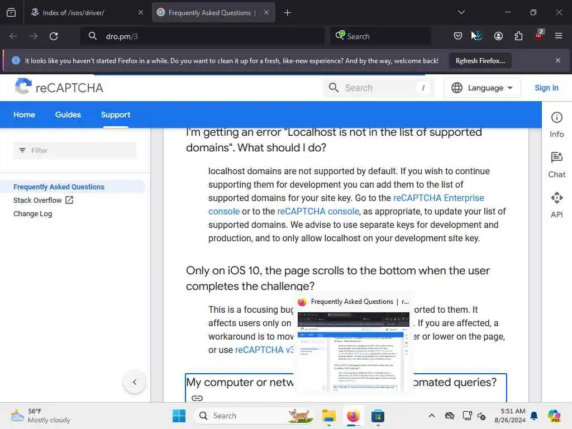This screenshot has width=572, height=429.
Task: Dismiss the Firefox refresh notification bar
Action: (x=558, y=60)
